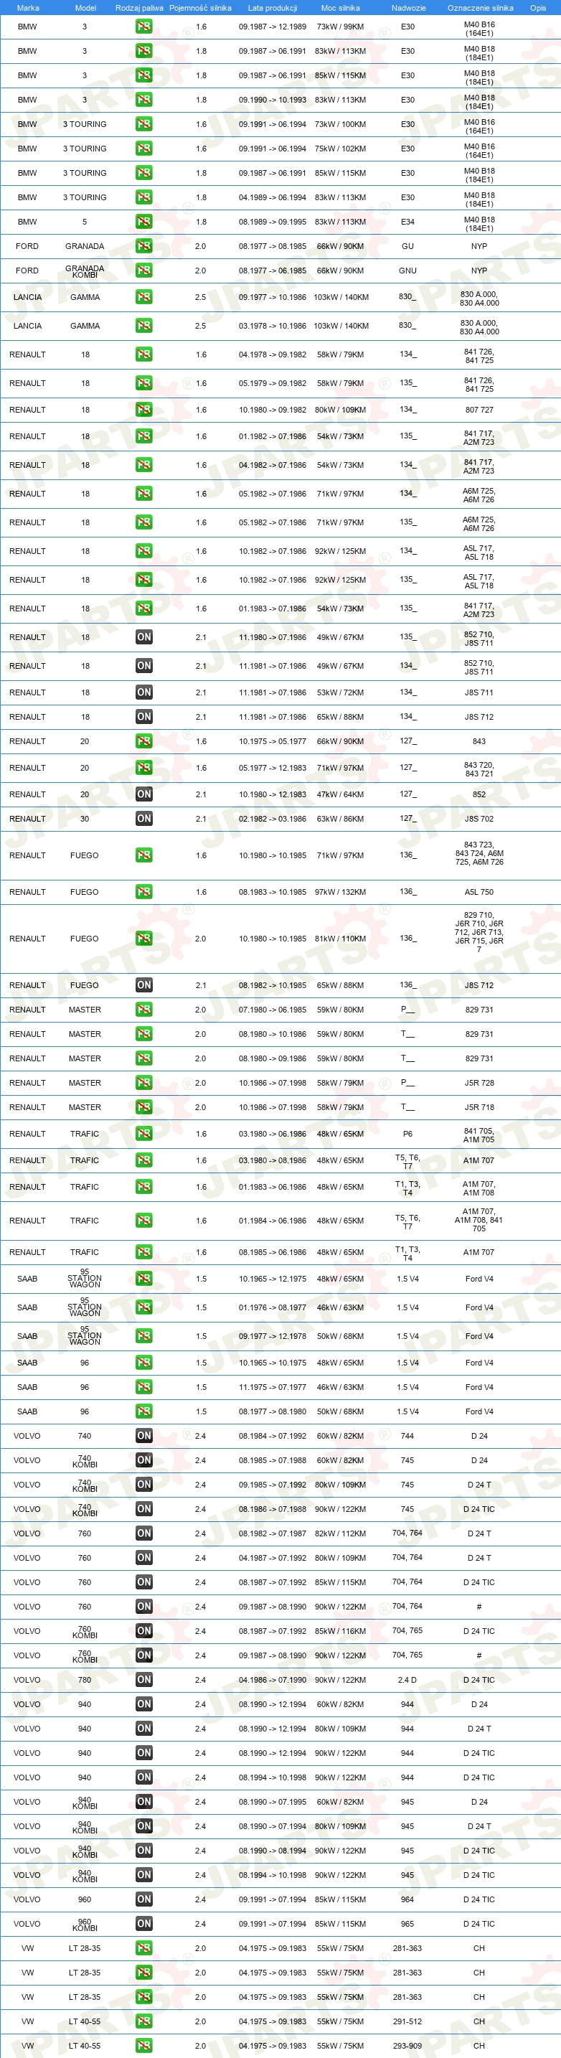Viewport: 561px width, 2058px height.
Task: Click the petrol icon in the Ford Granada Kombi row
Action: point(144,270)
